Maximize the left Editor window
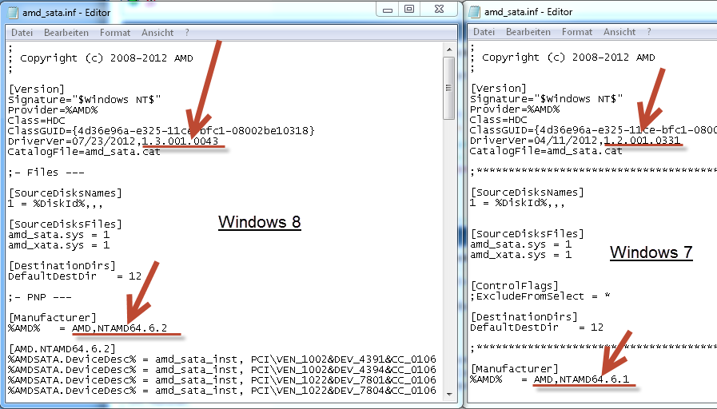This screenshot has height=409, width=717. tap(409, 9)
